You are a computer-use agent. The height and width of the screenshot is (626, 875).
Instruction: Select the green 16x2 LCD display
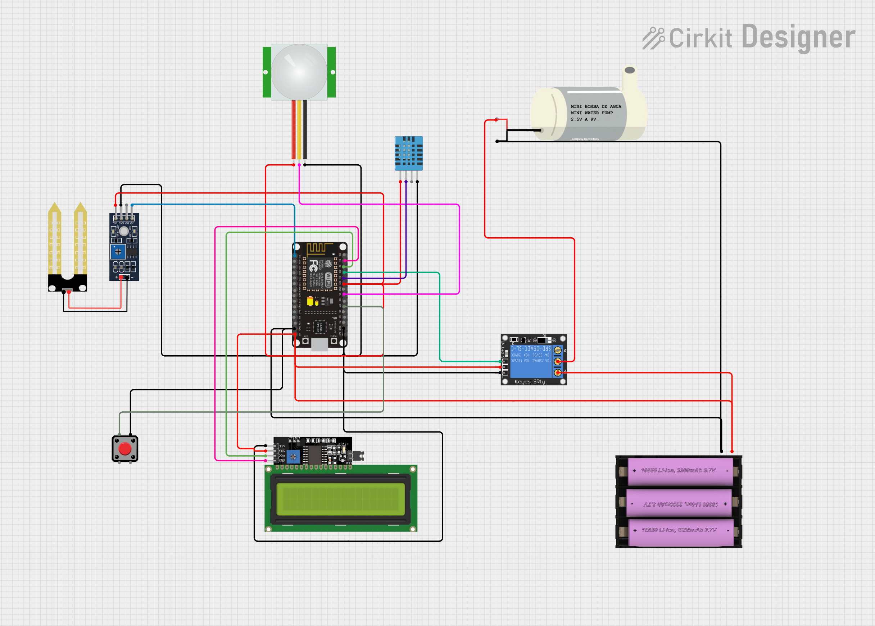[x=340, y=498]
